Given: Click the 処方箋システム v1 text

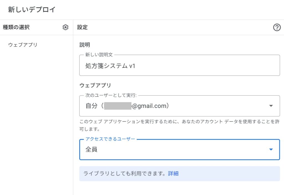Looking at the screenshot, I should 110,66.
